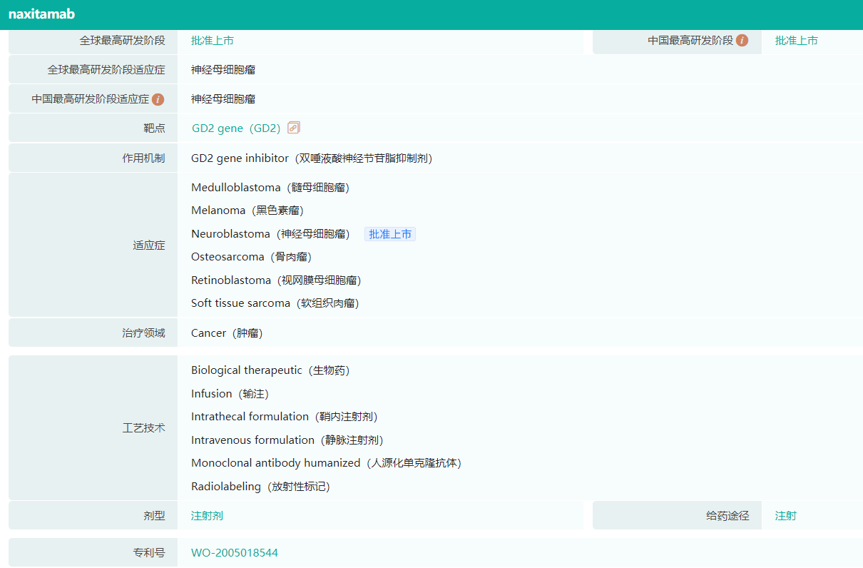Open the 注射 administration route link
This screenshot has width=863, height=568.
[785, 515]
